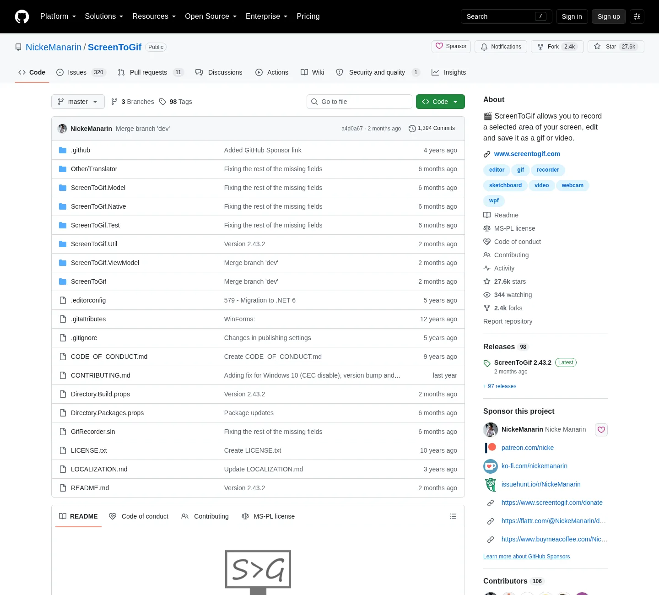View the 98 Tags link
Viewport: 659px width, 595px height.
(176, 102)
